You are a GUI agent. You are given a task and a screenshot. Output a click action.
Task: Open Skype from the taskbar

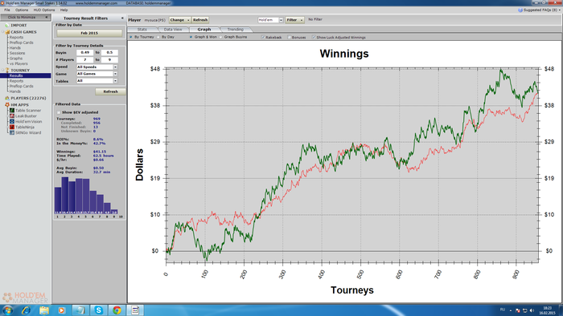click(98, 310)
